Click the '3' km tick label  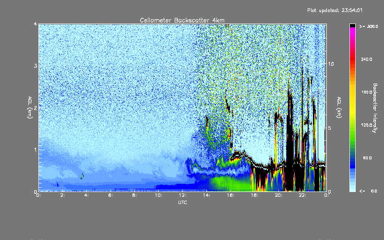(36, 66)
